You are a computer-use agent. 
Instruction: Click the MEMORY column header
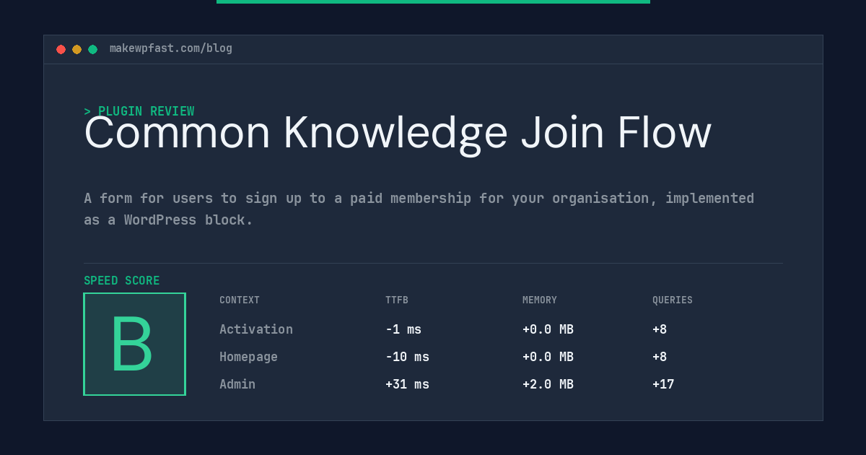coord(540,300)
